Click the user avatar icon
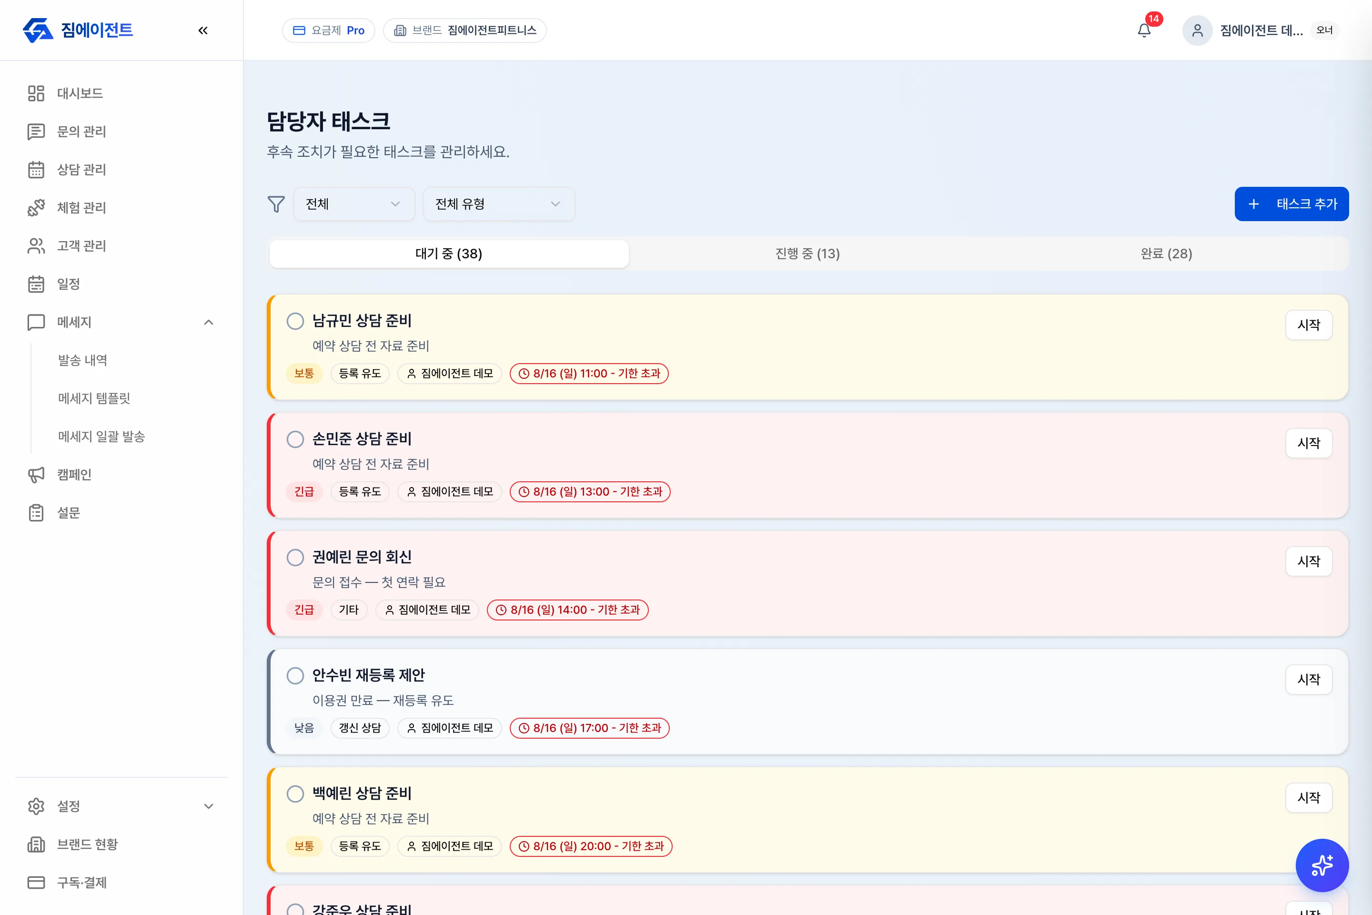This screenshot has height=915, width=1372. click(x=1197, y=30)
